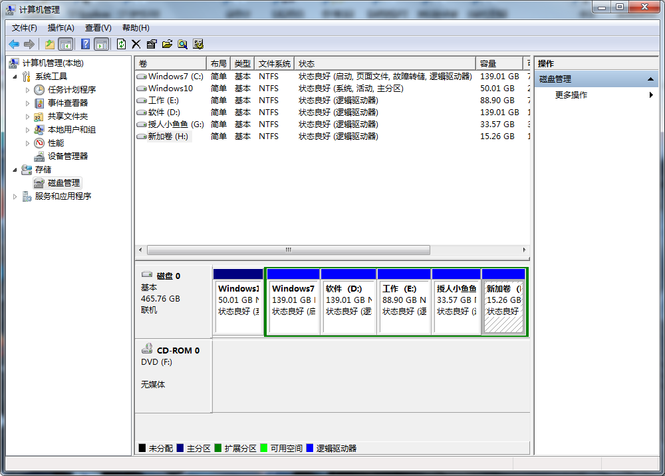
Task: Select 事件查看器 icon in tree
Action: 39,103
